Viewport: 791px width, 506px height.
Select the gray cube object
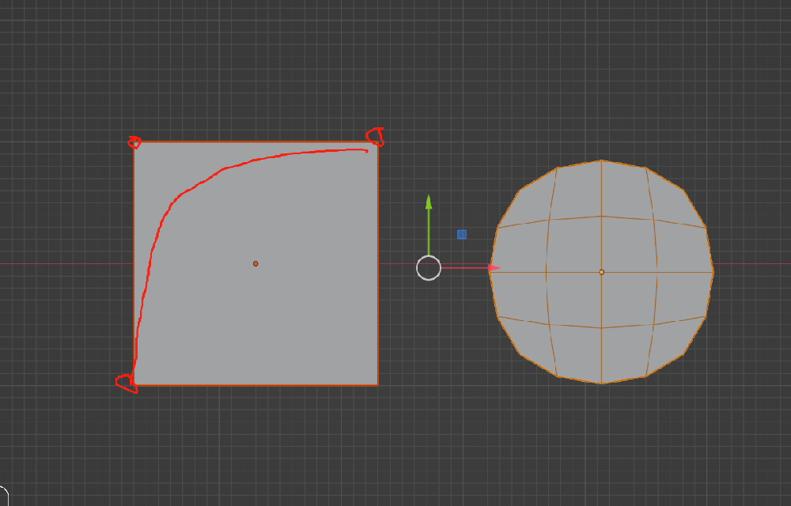coord(255,263)
